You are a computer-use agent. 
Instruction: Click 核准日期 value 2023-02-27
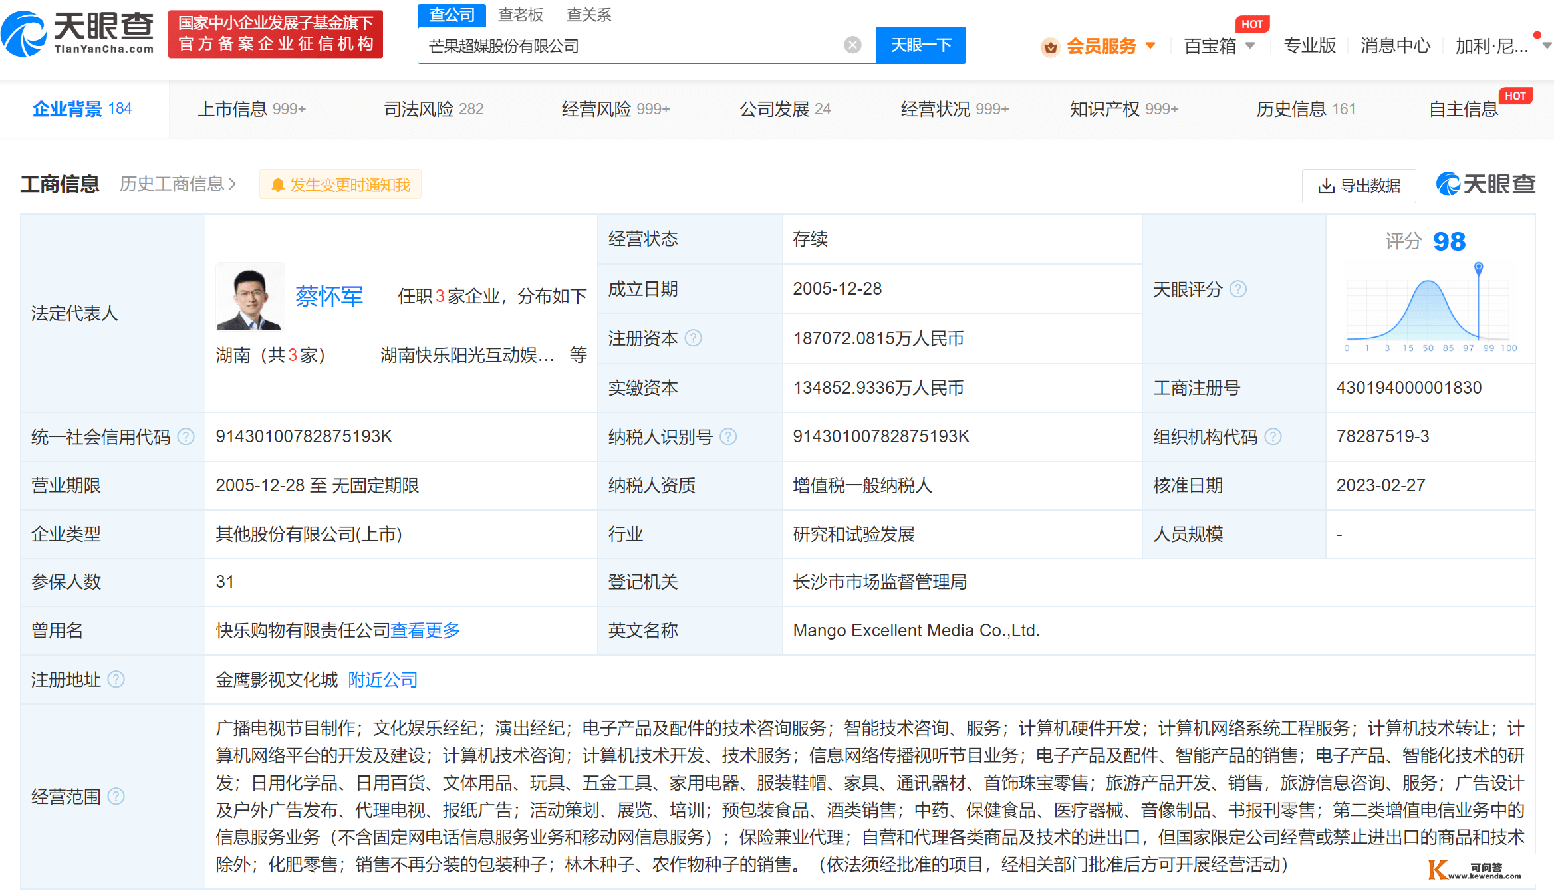1381,485
